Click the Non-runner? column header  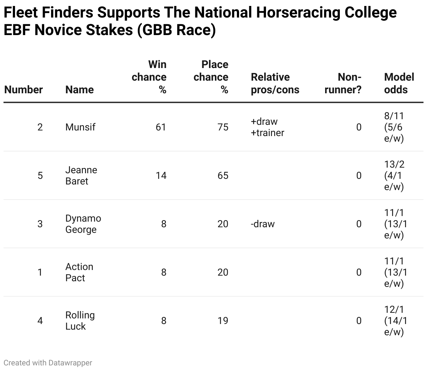[x=343, y=83]
